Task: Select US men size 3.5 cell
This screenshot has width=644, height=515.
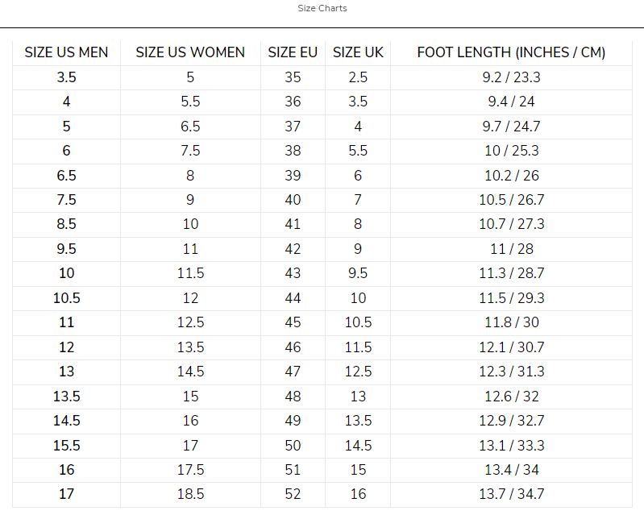Action: tap(66, 77)
